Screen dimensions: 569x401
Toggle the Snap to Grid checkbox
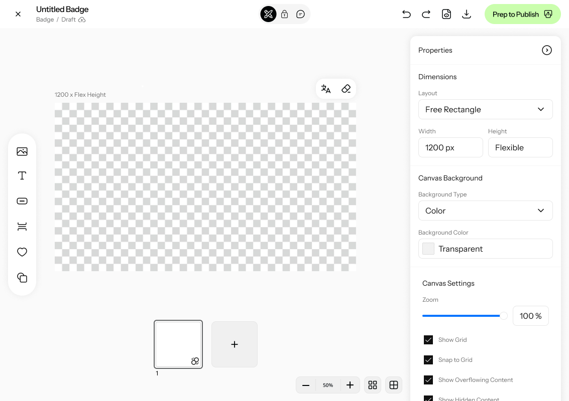coord(428,360)
